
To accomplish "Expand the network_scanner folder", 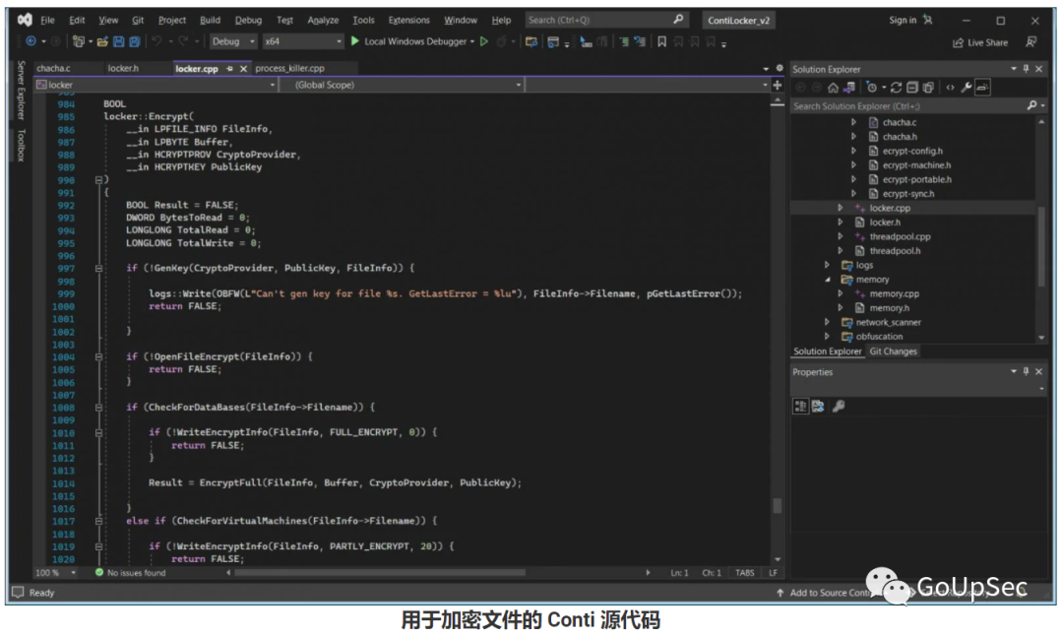I will [x=827, y=322].
